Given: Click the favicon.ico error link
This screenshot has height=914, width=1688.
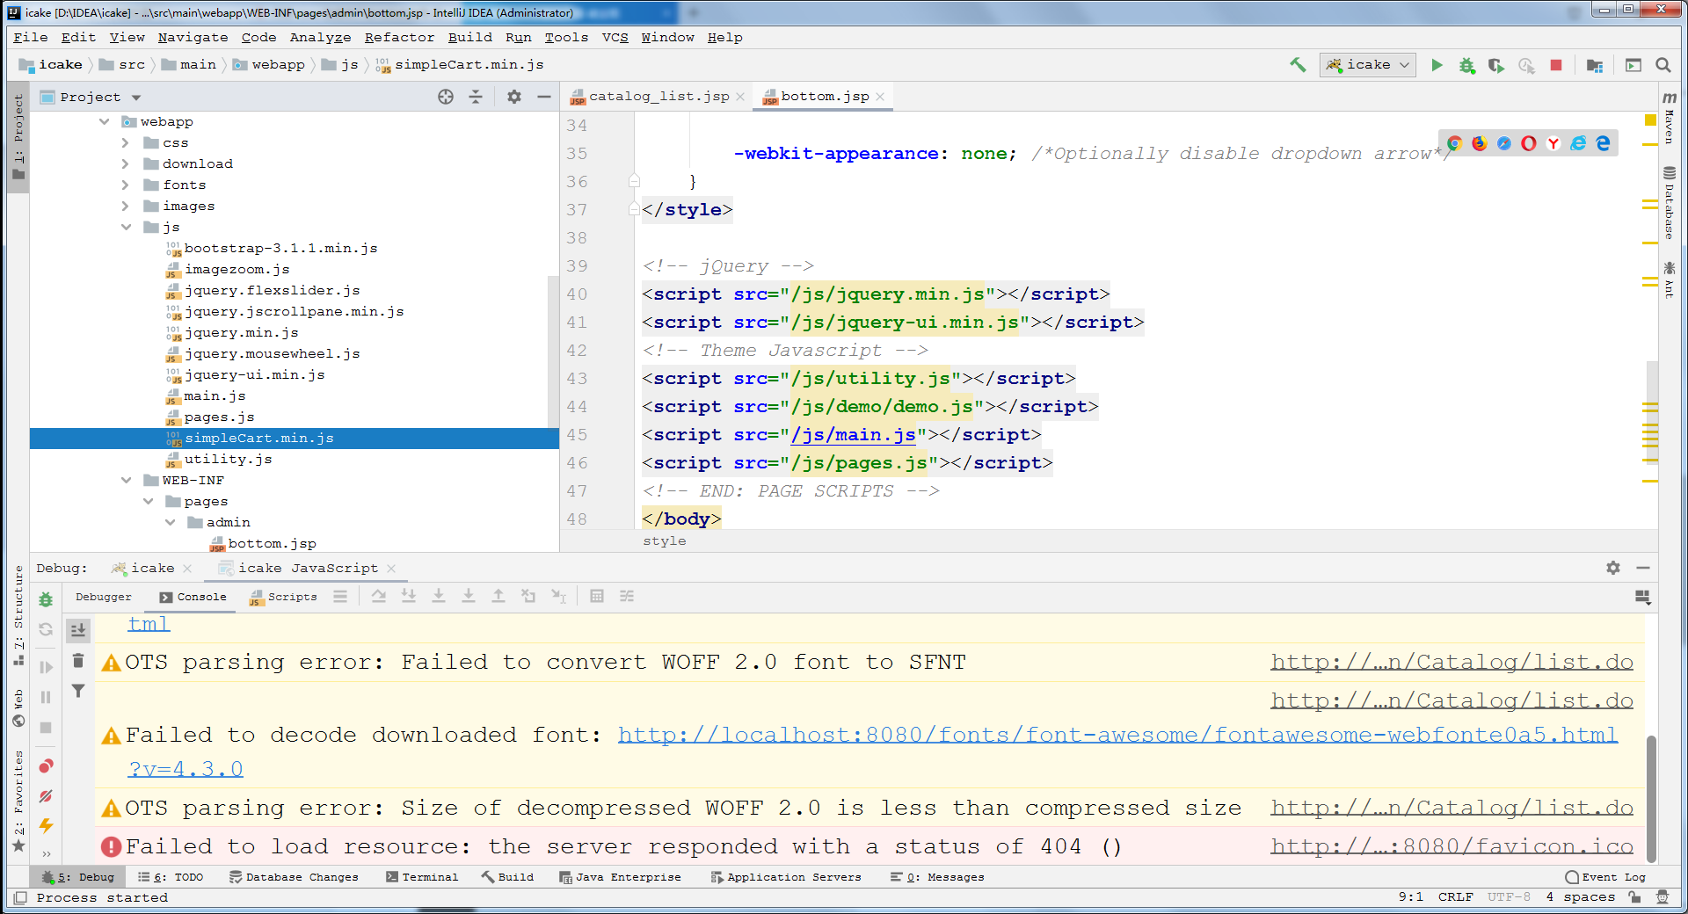Looking at the screenshot, I should coord(1452,846).
